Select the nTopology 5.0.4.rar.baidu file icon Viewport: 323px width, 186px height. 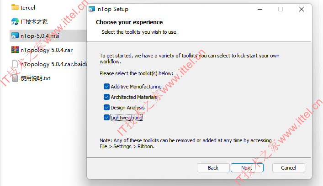15,64
